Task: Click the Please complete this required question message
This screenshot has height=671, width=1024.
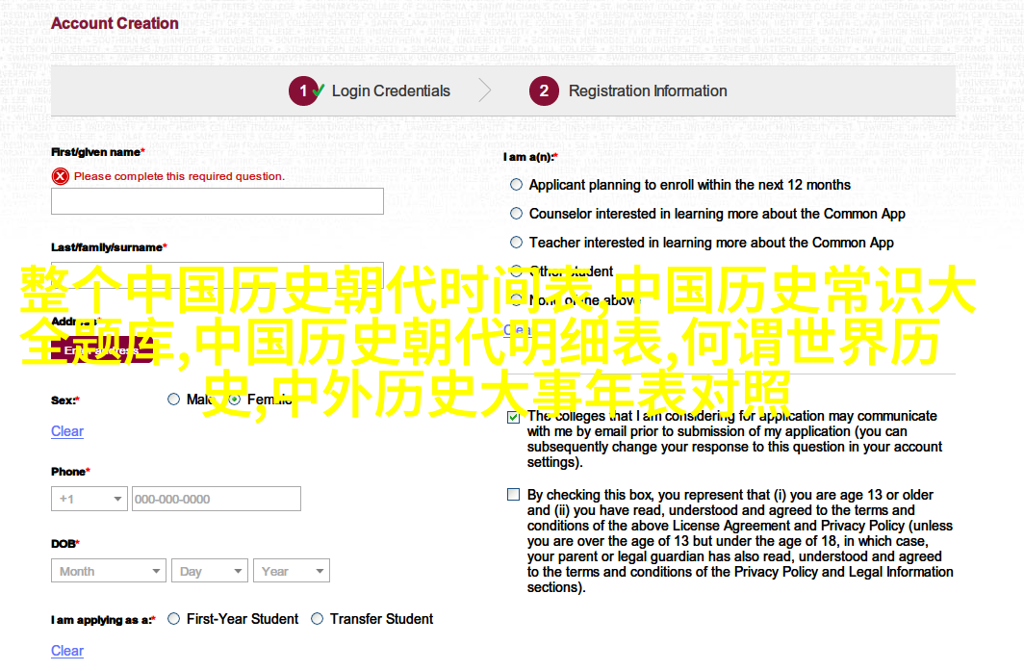Action: point(180,176)
